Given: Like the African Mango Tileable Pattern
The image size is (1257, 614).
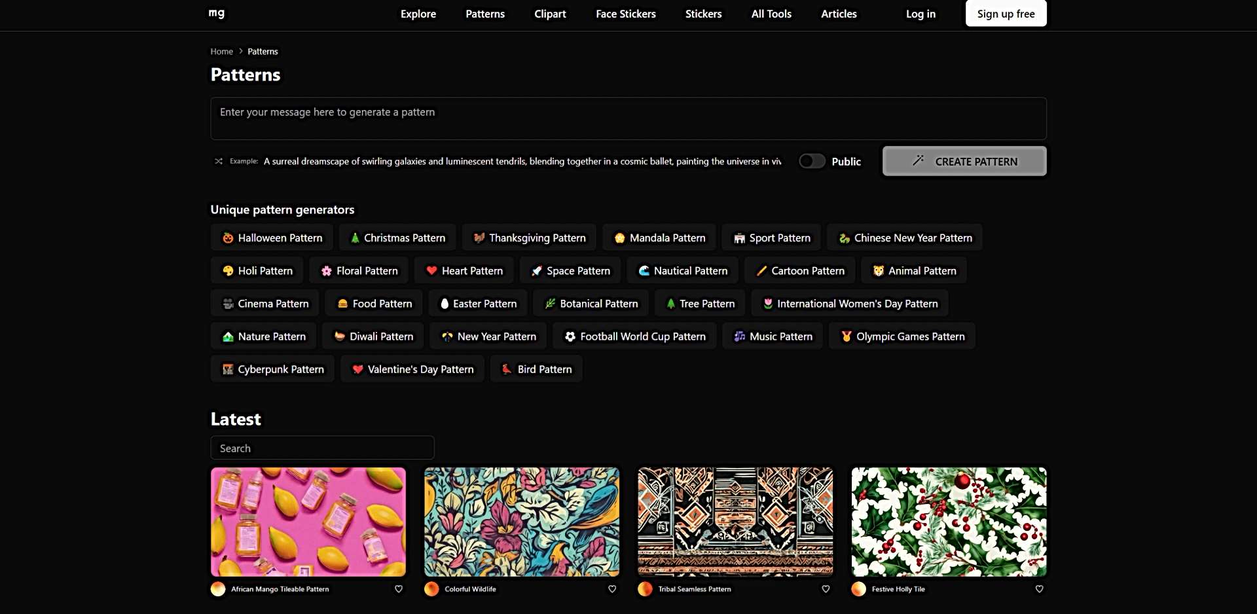Looking at the screenshot, I should point(399,589).
